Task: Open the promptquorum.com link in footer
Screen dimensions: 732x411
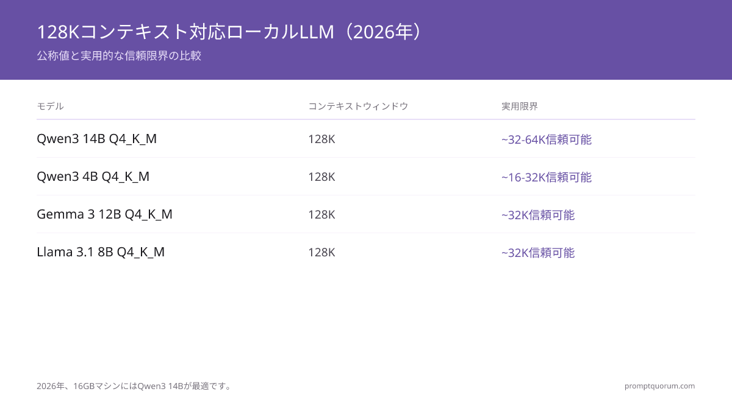Action: tap(659, 386)
